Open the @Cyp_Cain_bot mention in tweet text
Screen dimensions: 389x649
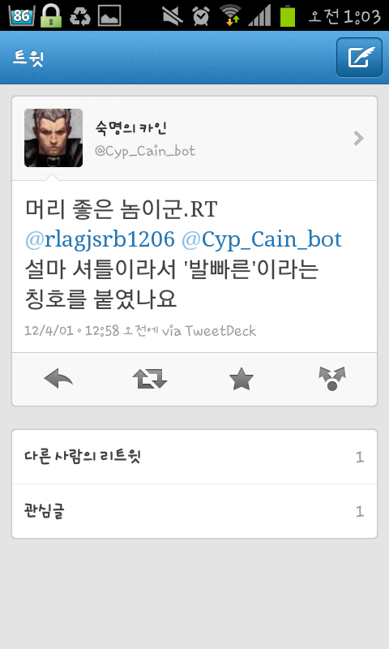(262, 239)
